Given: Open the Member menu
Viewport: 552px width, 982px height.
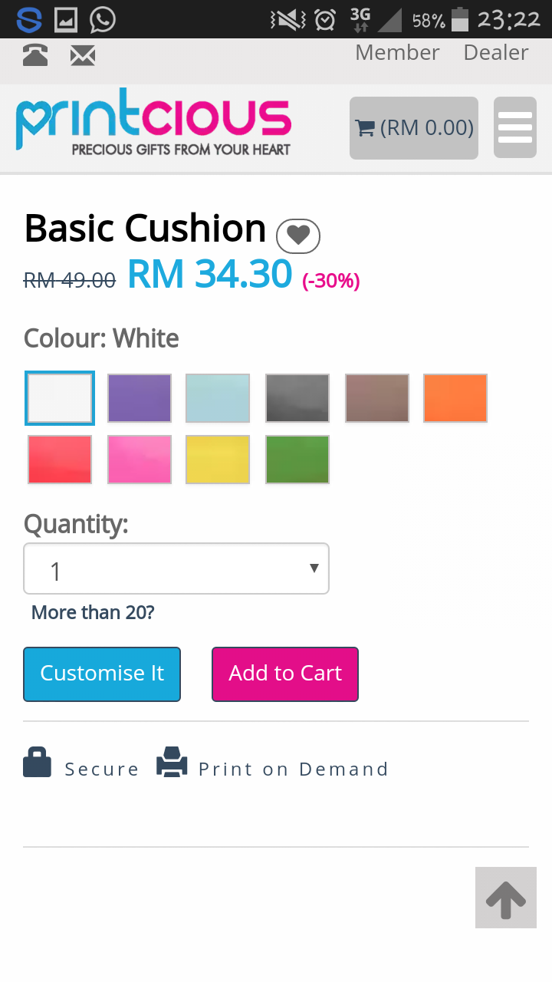Looking at the screenshot, I should (x=397, y=52).
